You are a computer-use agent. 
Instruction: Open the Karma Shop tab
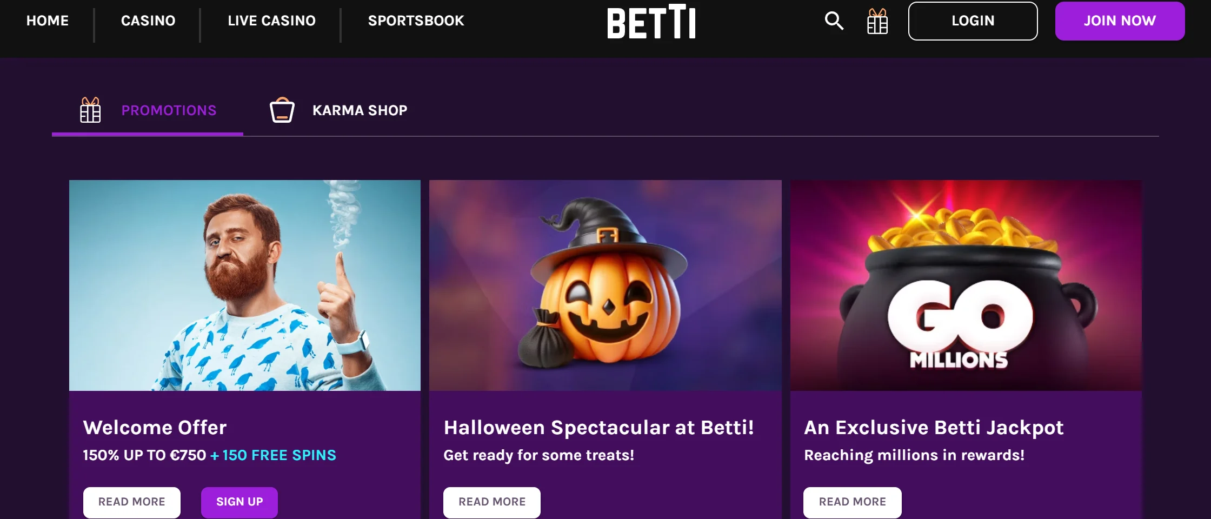(360, 110)
